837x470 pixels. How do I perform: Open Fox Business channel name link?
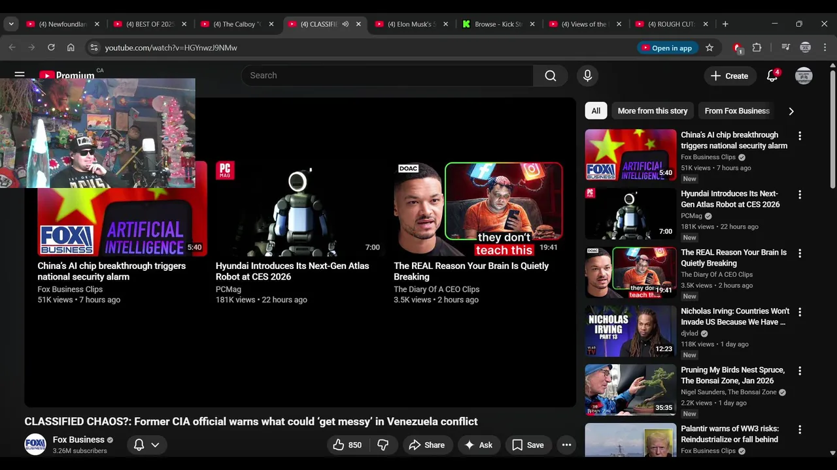click(x=78, y=439)
